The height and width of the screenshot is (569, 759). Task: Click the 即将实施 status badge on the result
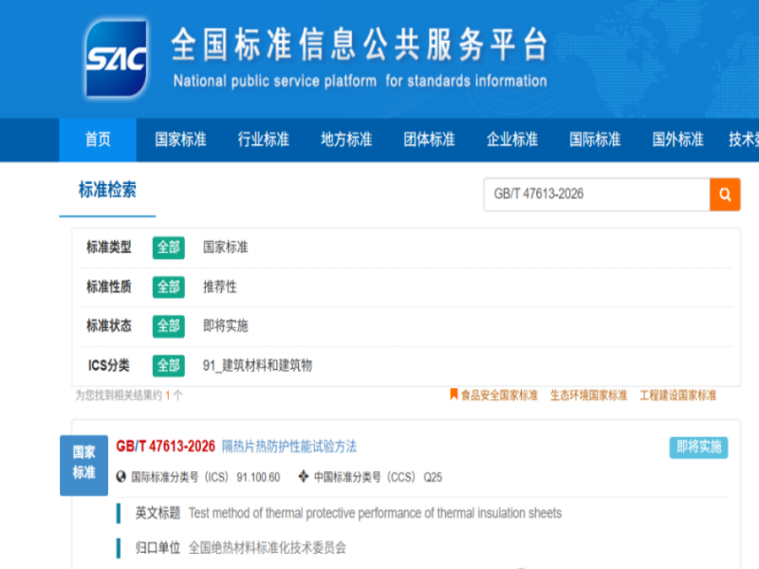(x=698, y=447)
